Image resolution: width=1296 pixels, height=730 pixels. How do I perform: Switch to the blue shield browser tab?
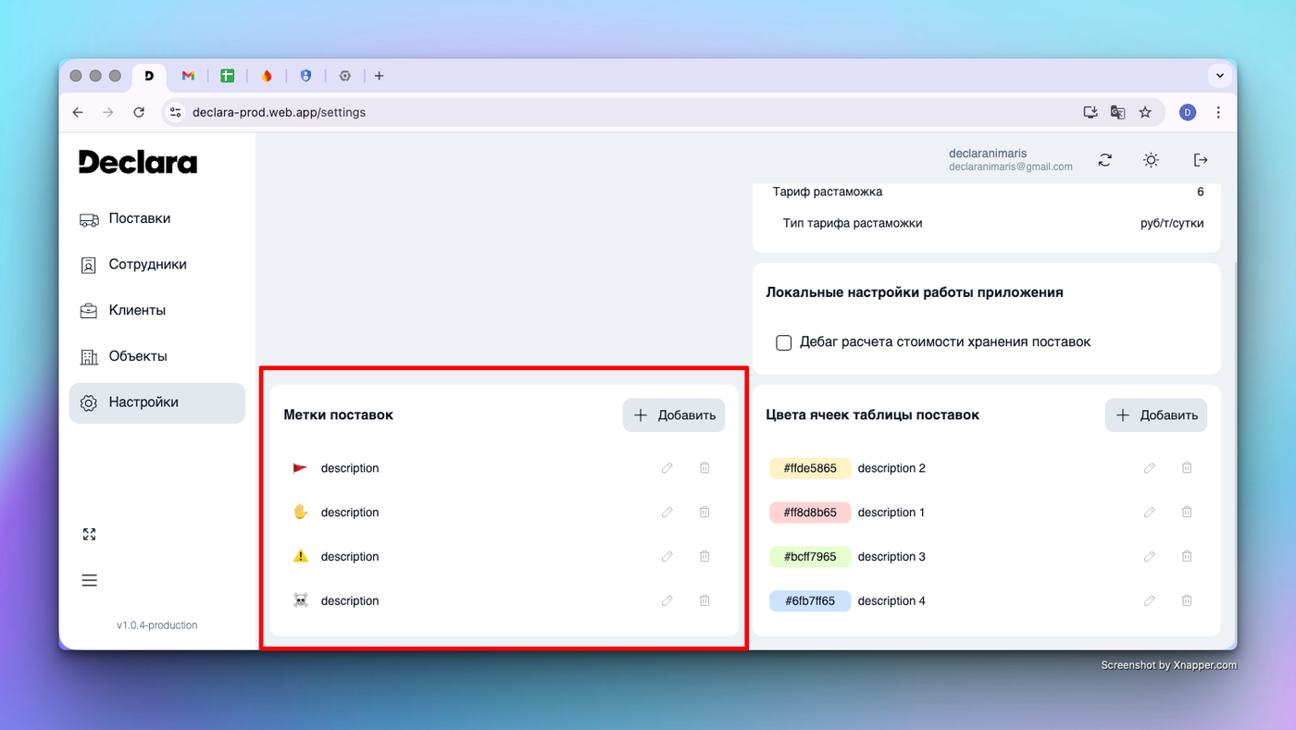coord(305,76)
